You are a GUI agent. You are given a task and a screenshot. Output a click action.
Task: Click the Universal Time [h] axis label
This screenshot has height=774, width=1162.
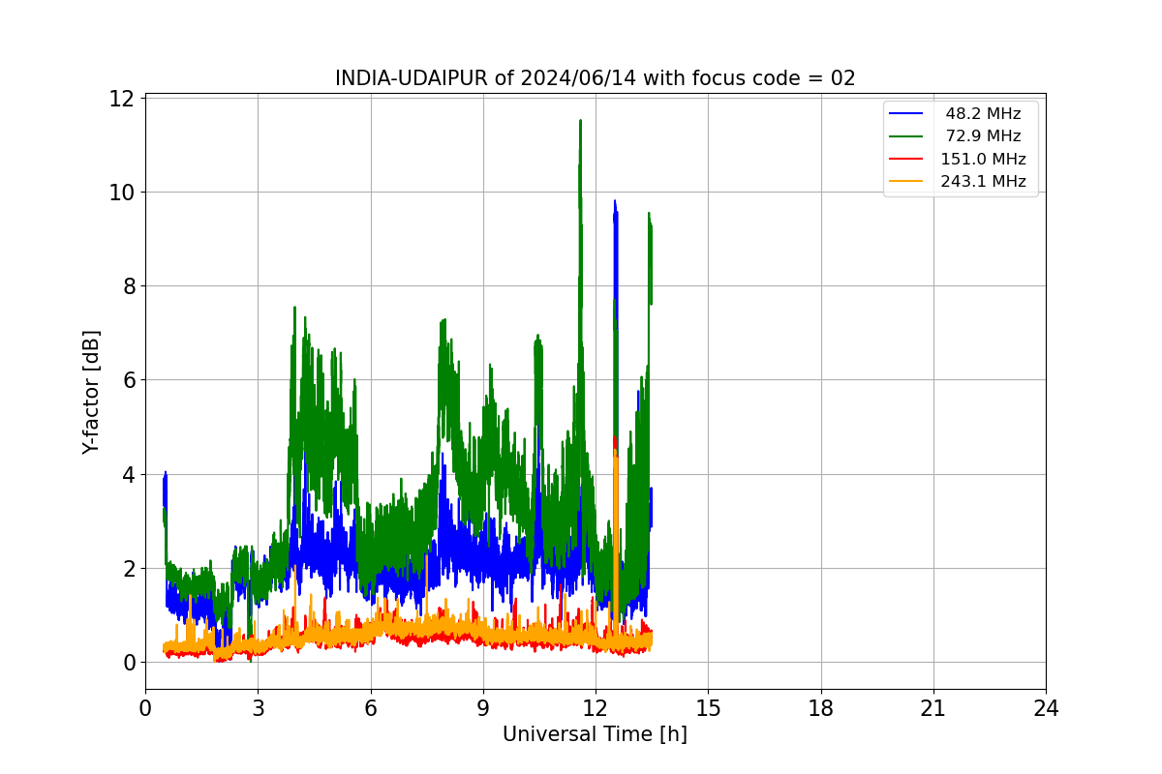(595, 734)
